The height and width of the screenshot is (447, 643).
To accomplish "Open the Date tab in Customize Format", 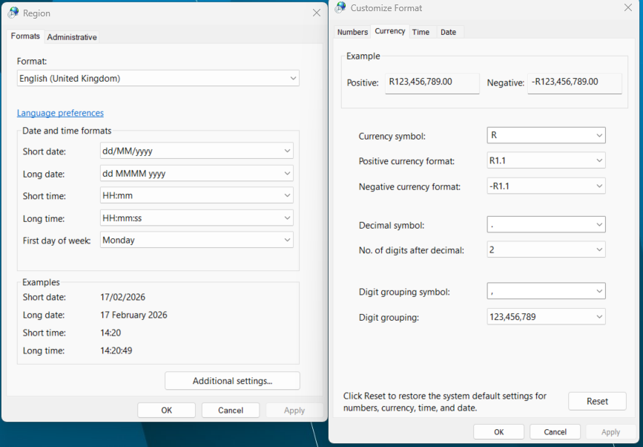I will click(448, 32).
